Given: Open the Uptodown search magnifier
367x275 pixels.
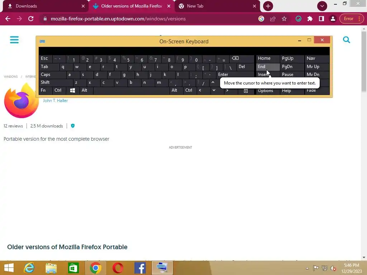Looking at the screenshot, I should click(347, 40).
